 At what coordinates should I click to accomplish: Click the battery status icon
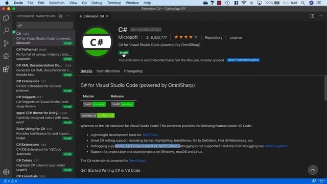[277, 3]
